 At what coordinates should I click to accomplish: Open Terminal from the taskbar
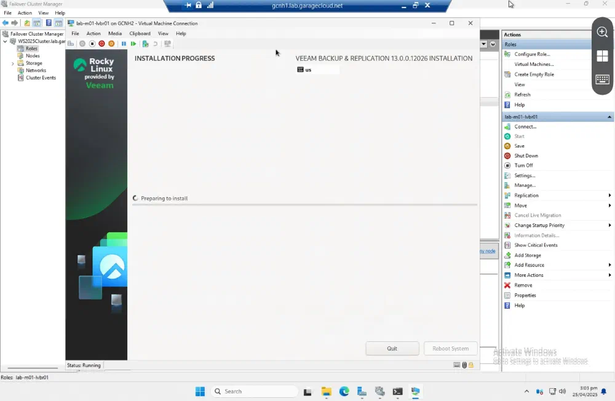(397, 392)
